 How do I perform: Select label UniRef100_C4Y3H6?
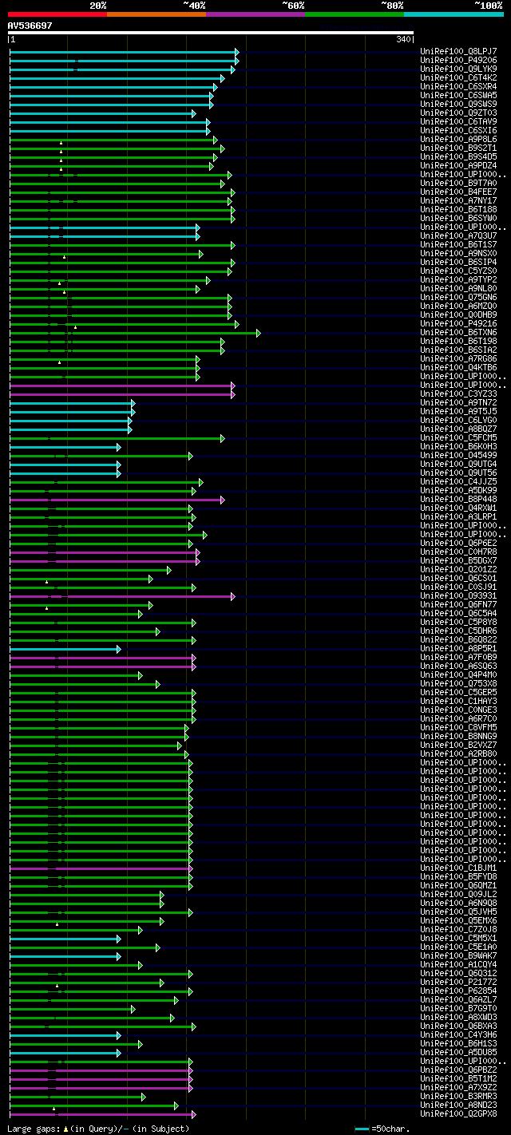coord(459,1034)
